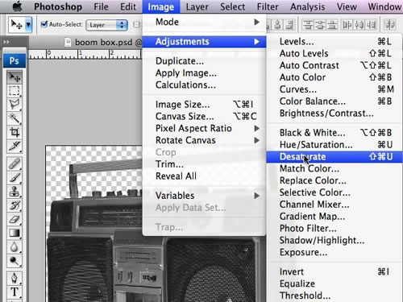This screenshot has width=403, height=302.
Task: Select the Crop tool
Action: click(15, 132)
